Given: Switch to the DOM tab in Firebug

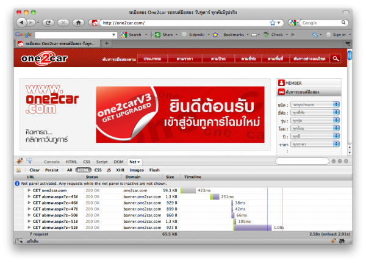Looking at the screenshot, I should [x=118, y=161].
